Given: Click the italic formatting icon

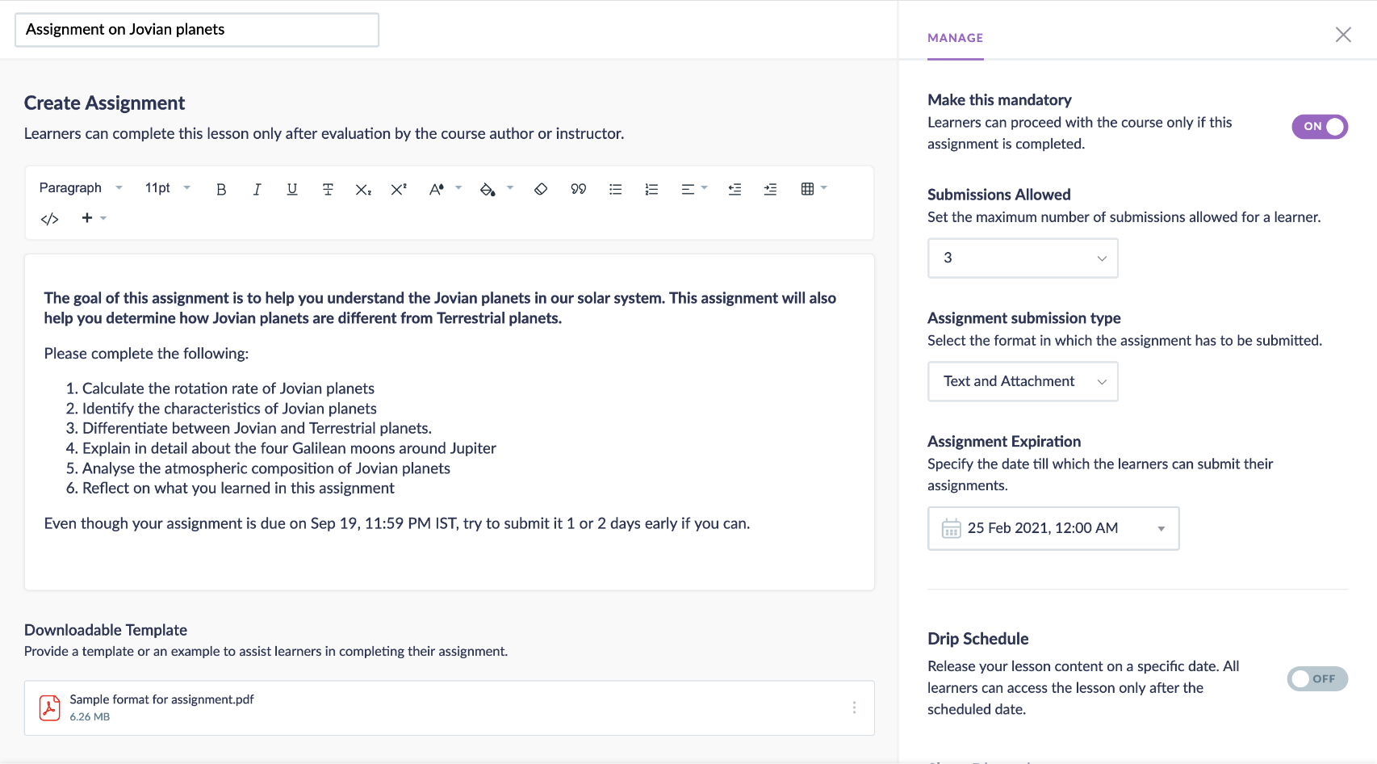Looking at the screenshot, I should pyautogui.click(x=257, y=189).
